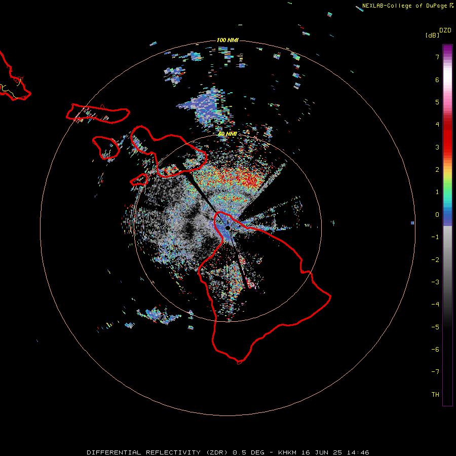Click the [dB] units label
Image resolution: width=456 pixels, height=456 pixels.
433,35
